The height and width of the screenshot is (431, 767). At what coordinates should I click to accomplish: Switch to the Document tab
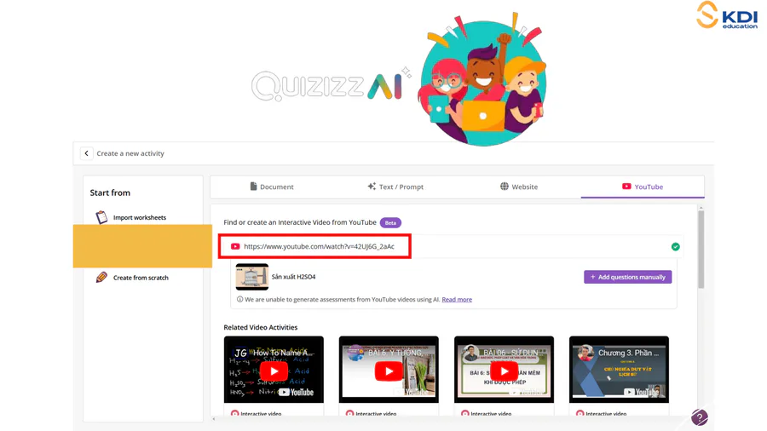[x=271, y=187]
